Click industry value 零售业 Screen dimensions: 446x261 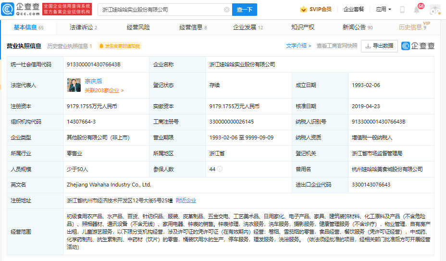coord(74,153)
